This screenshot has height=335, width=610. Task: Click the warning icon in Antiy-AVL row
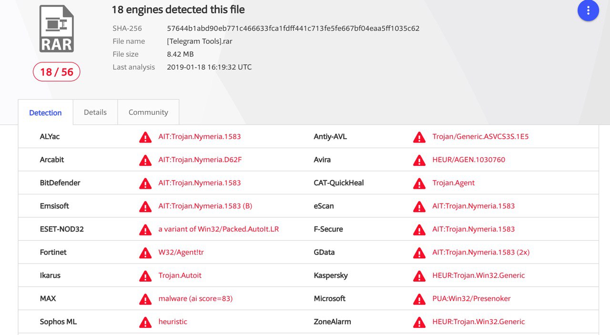click(x=419, y=137)
